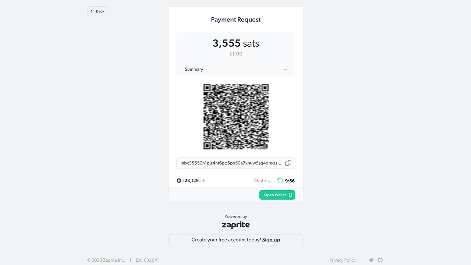Scan the payment QR code
The height and width of the screenshot is (265, 471).
coord(235,117)
